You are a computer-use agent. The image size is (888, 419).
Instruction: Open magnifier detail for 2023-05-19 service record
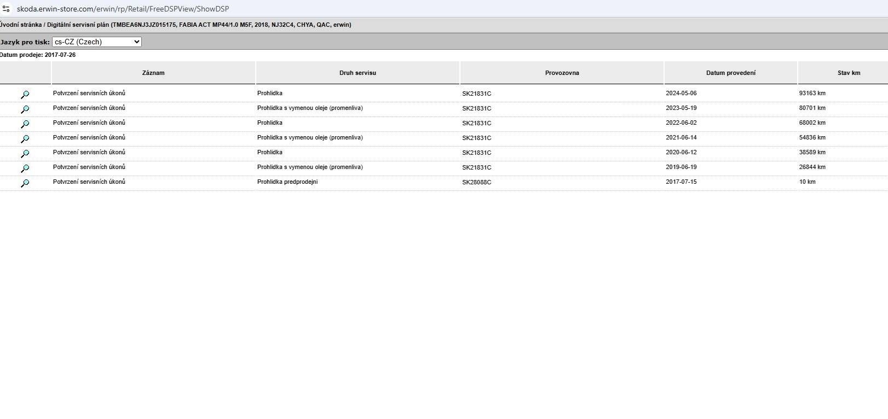coord(25,109)
